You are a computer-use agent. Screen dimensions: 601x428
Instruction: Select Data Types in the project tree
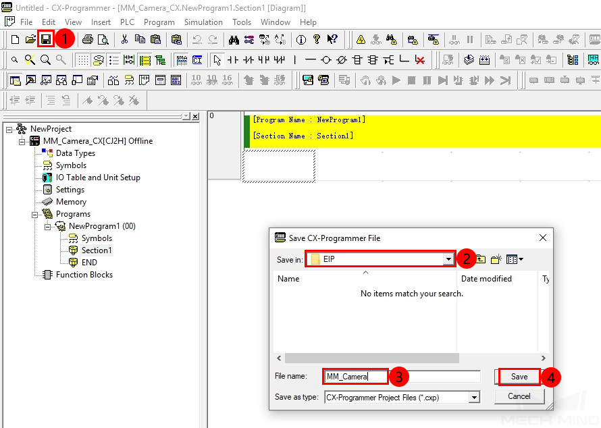[x=76, y=153]
